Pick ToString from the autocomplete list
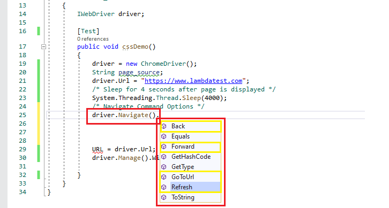 pyautogui.click(x=191, y=197)
